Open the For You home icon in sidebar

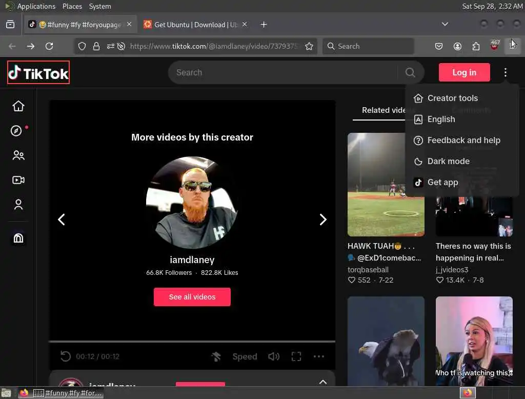click(x=18, y=106)
